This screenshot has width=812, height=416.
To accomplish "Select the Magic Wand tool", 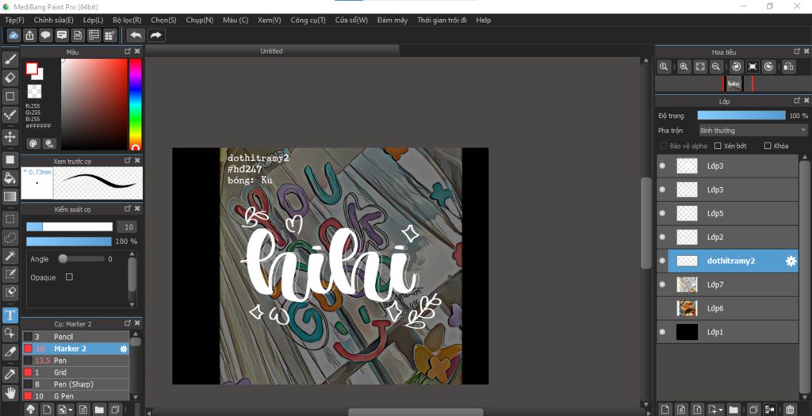I will click(x=10, y=256).
